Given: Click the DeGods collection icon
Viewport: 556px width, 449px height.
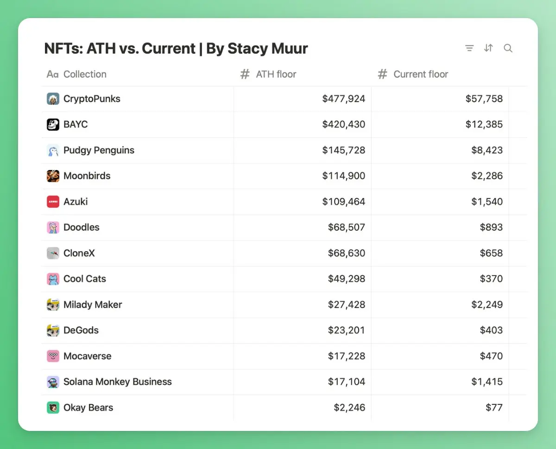Looking at the screenshot, I should [53, 330].
